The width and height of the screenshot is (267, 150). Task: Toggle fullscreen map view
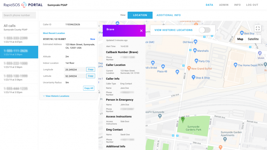(x=258, y=28)
